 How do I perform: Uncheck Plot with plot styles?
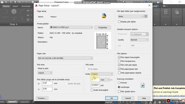pos(119,65)
